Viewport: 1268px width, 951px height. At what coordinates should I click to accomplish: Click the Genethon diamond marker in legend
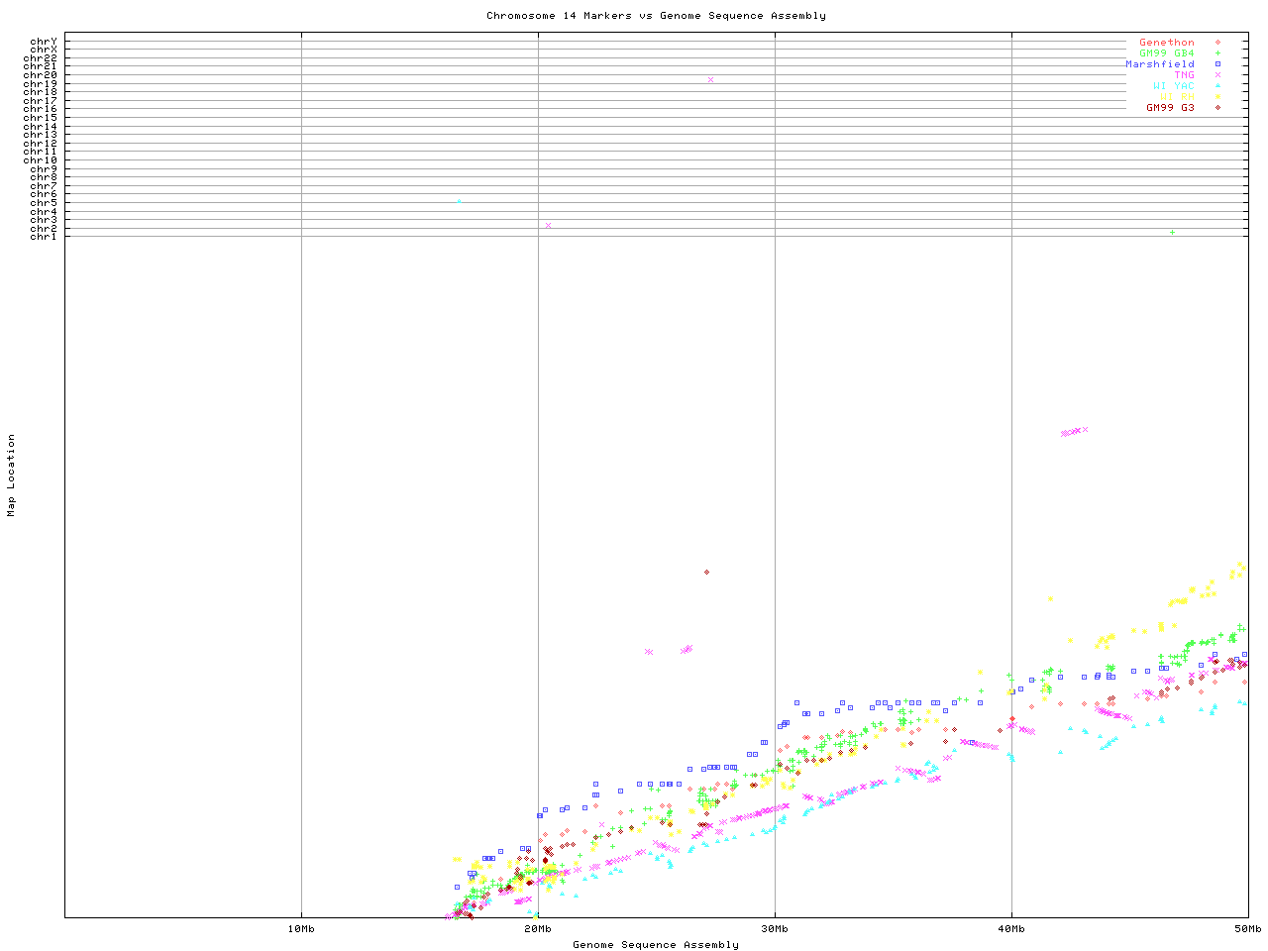point(1217,43)
